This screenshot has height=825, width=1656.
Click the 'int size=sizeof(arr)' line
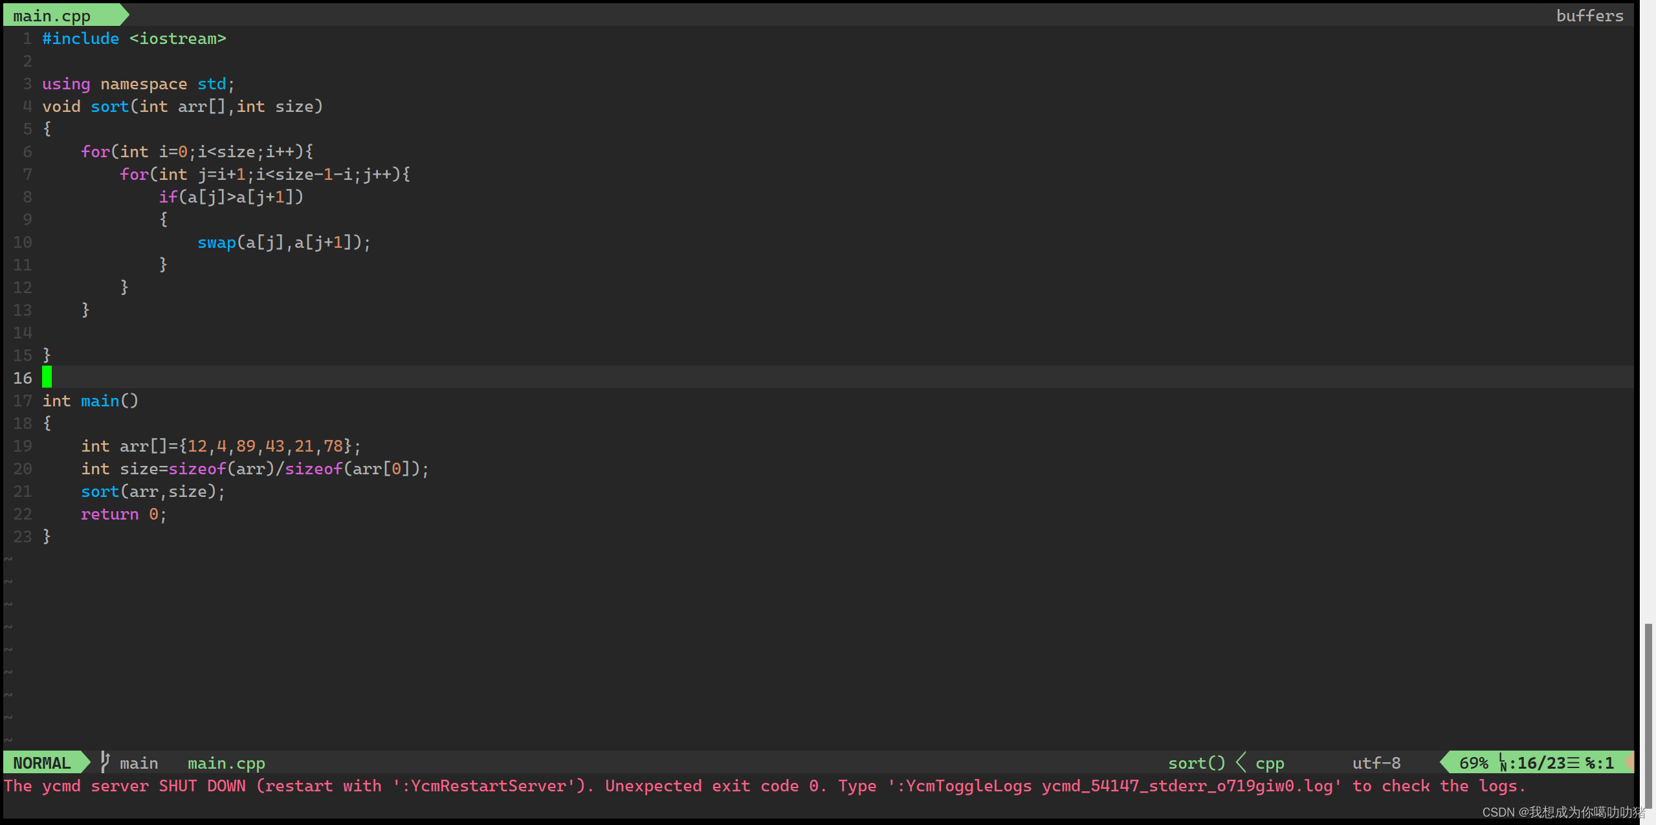(255, 469)
